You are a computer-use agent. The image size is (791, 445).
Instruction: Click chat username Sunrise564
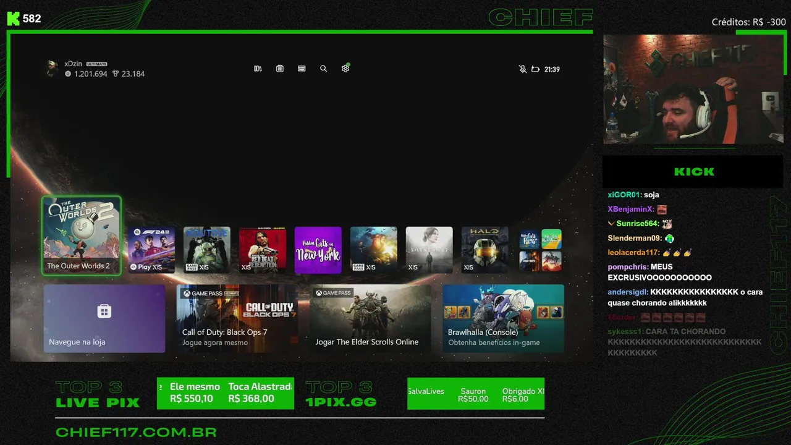(x=637, y=224)
